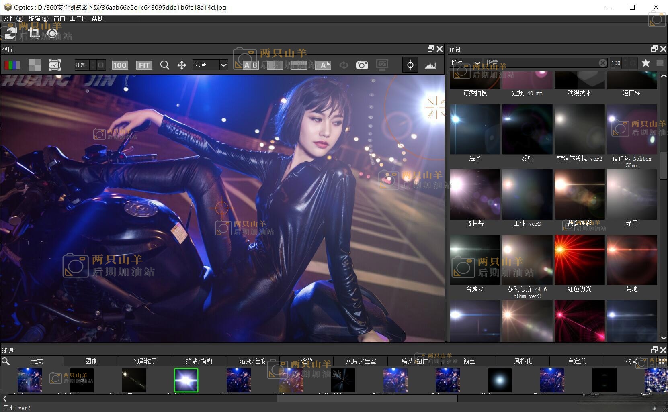Show the histogram display
The image size is (668, 412).
pos(430,65)
